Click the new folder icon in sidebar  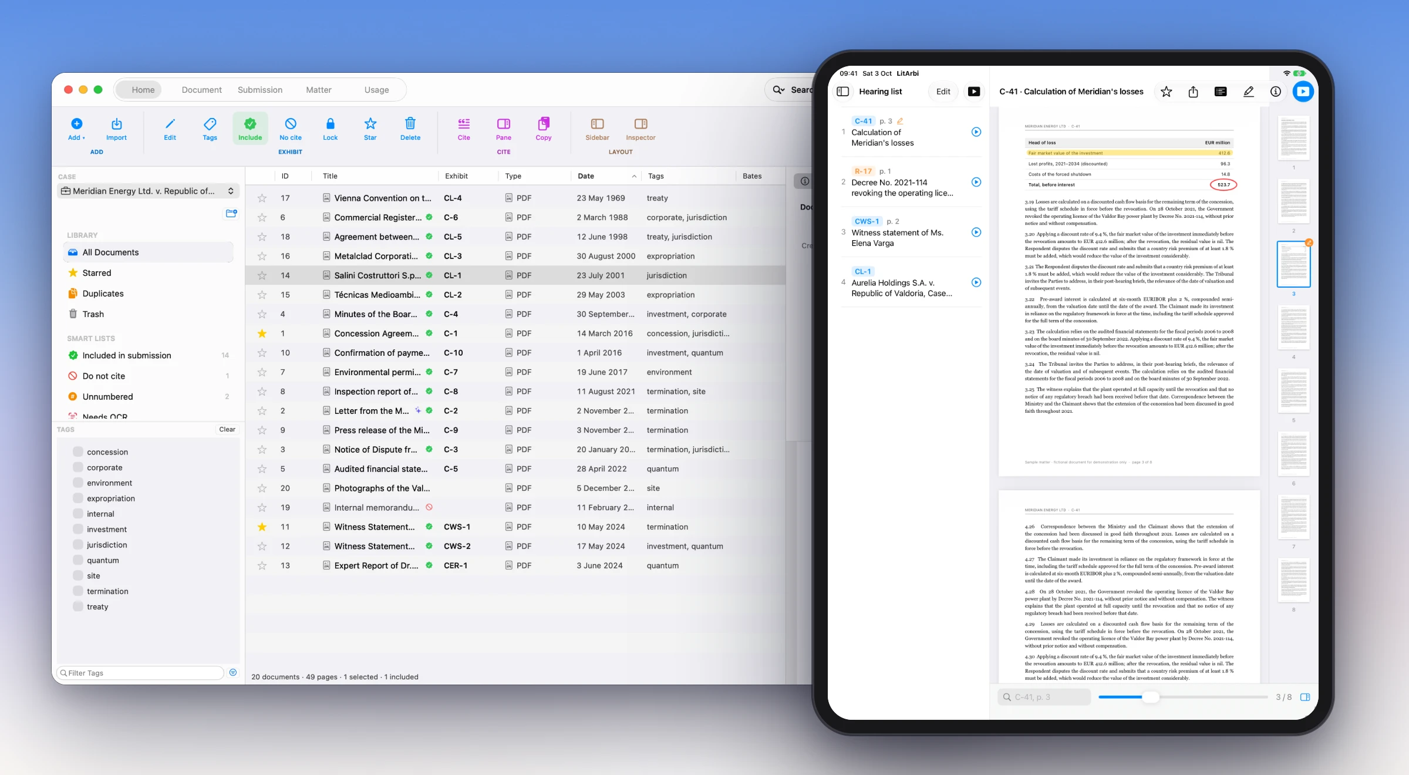pos(231,213)
